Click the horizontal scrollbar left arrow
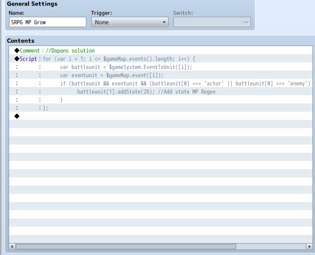The image size is (315, 255). [x=12, y=246]
